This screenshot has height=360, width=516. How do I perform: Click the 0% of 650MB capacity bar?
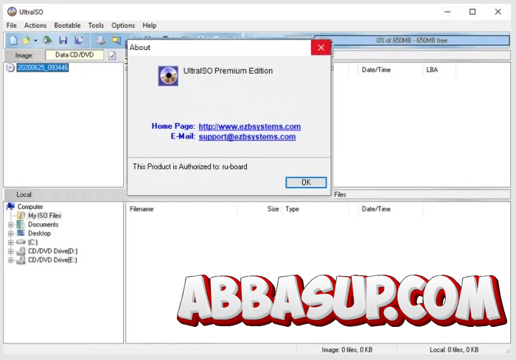[411, 40]
